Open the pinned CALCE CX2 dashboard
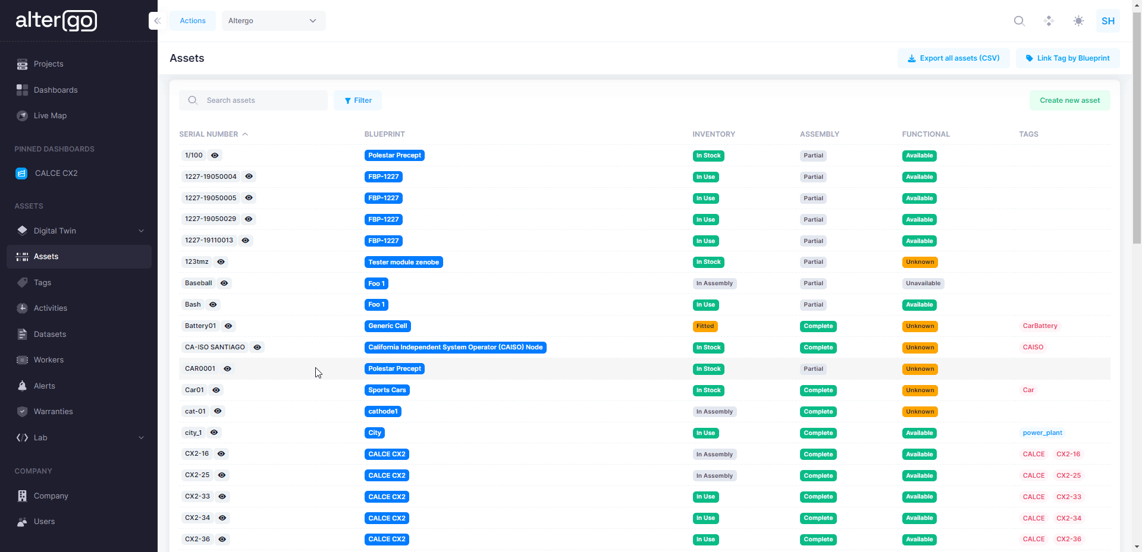Viewport: 1142px width, 552px height. (56, 173)
